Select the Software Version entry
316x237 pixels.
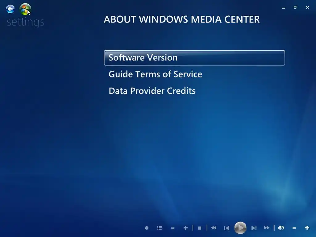[194, 58]
